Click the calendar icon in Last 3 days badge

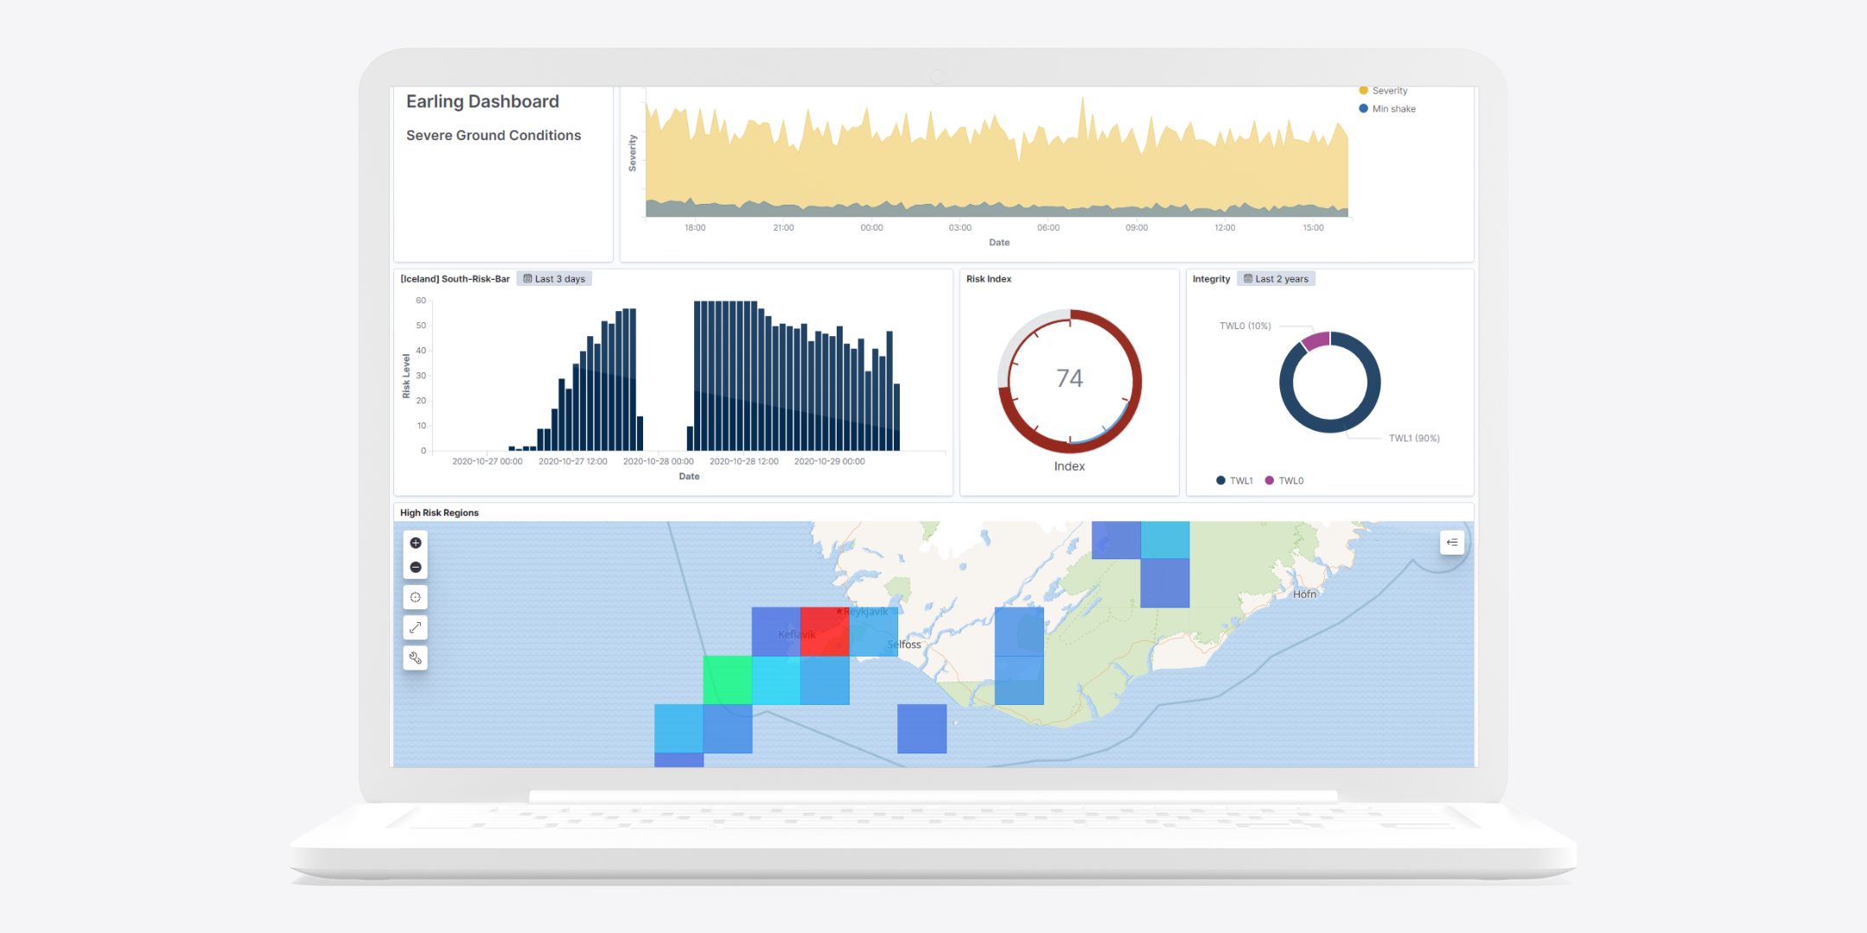(527, 279)
